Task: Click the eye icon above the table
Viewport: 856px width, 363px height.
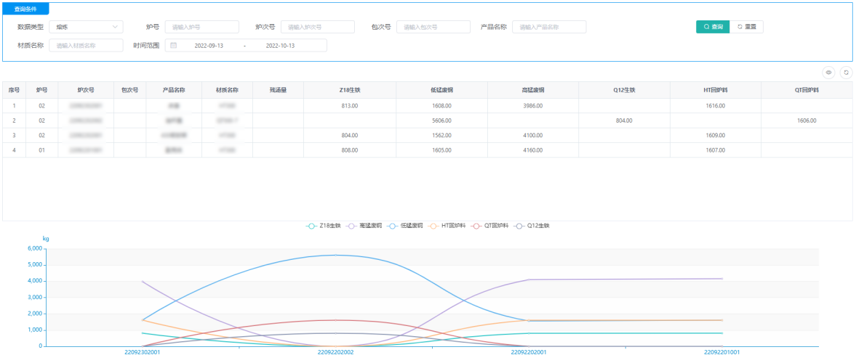Action: pos(828,73)
